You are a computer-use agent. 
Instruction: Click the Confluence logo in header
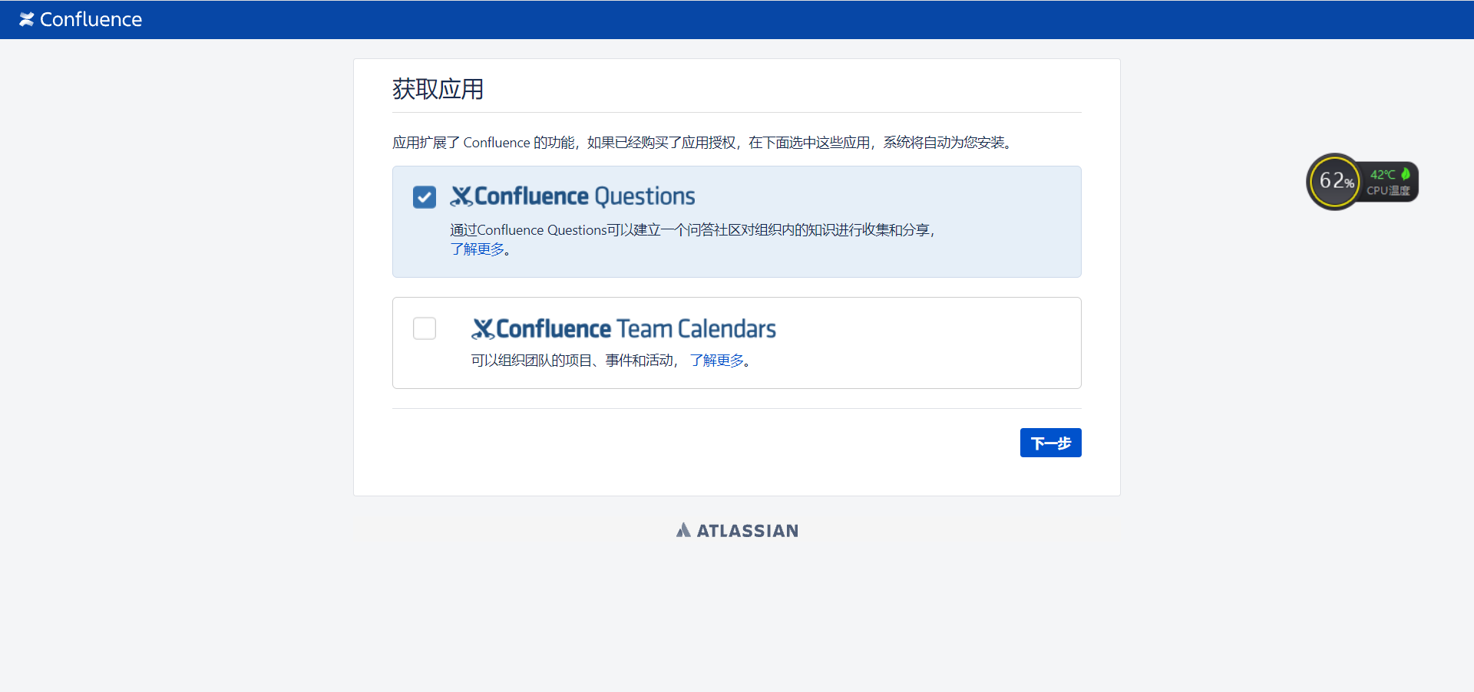click(81, 19)
